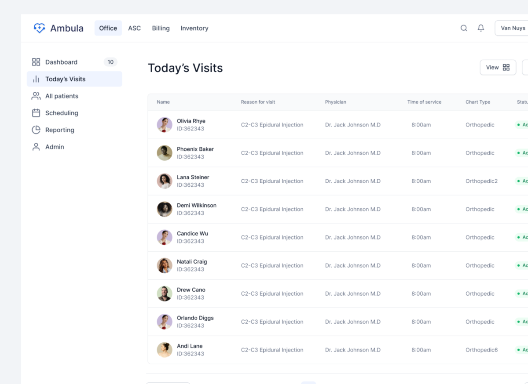This screenshot has width=528, height=384.
Task: Switch to the Inventory tab
Action: click(194, 28)
